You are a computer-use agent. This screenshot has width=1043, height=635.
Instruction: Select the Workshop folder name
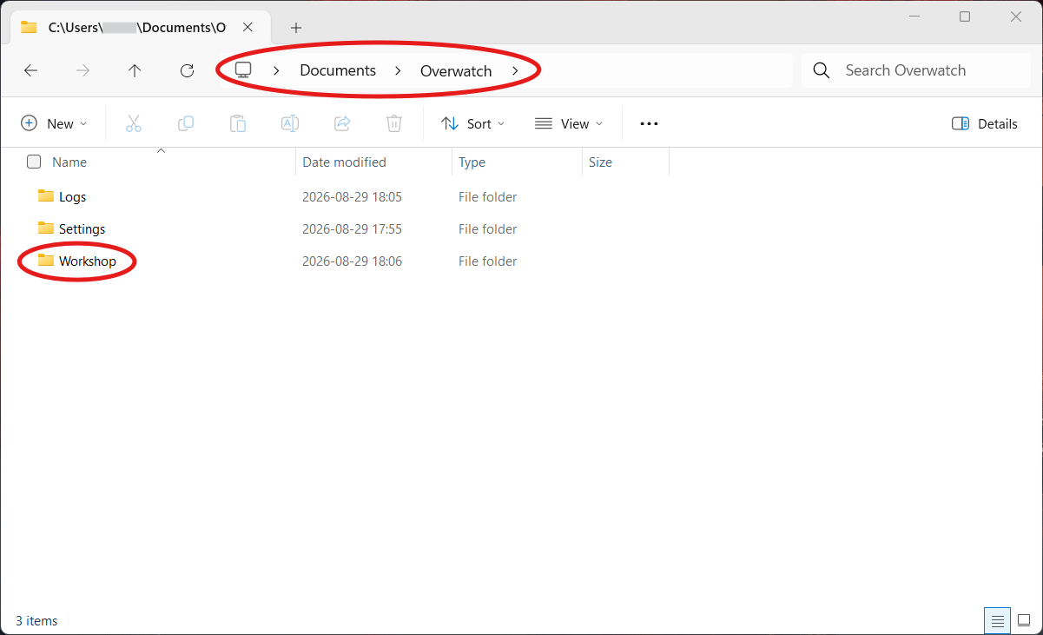click(x=88, y=261)
